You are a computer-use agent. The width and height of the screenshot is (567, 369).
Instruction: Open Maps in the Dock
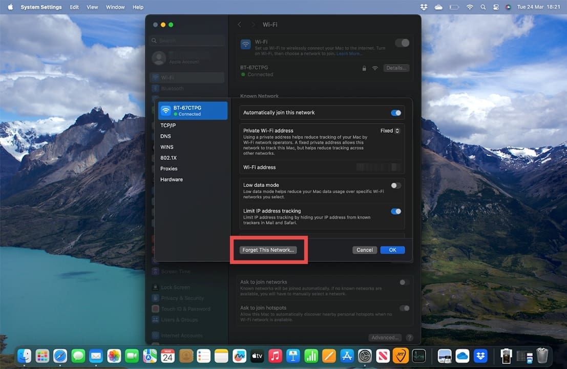[150, 356]
